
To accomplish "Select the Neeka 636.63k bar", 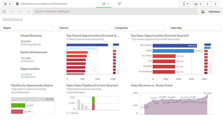I will [x=173, y=51].
